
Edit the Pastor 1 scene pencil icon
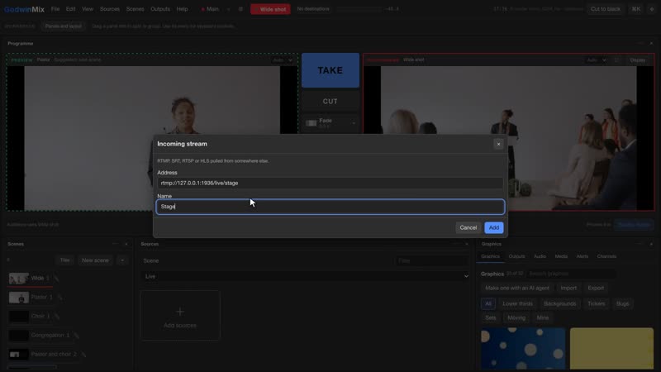tap(59, 298)
